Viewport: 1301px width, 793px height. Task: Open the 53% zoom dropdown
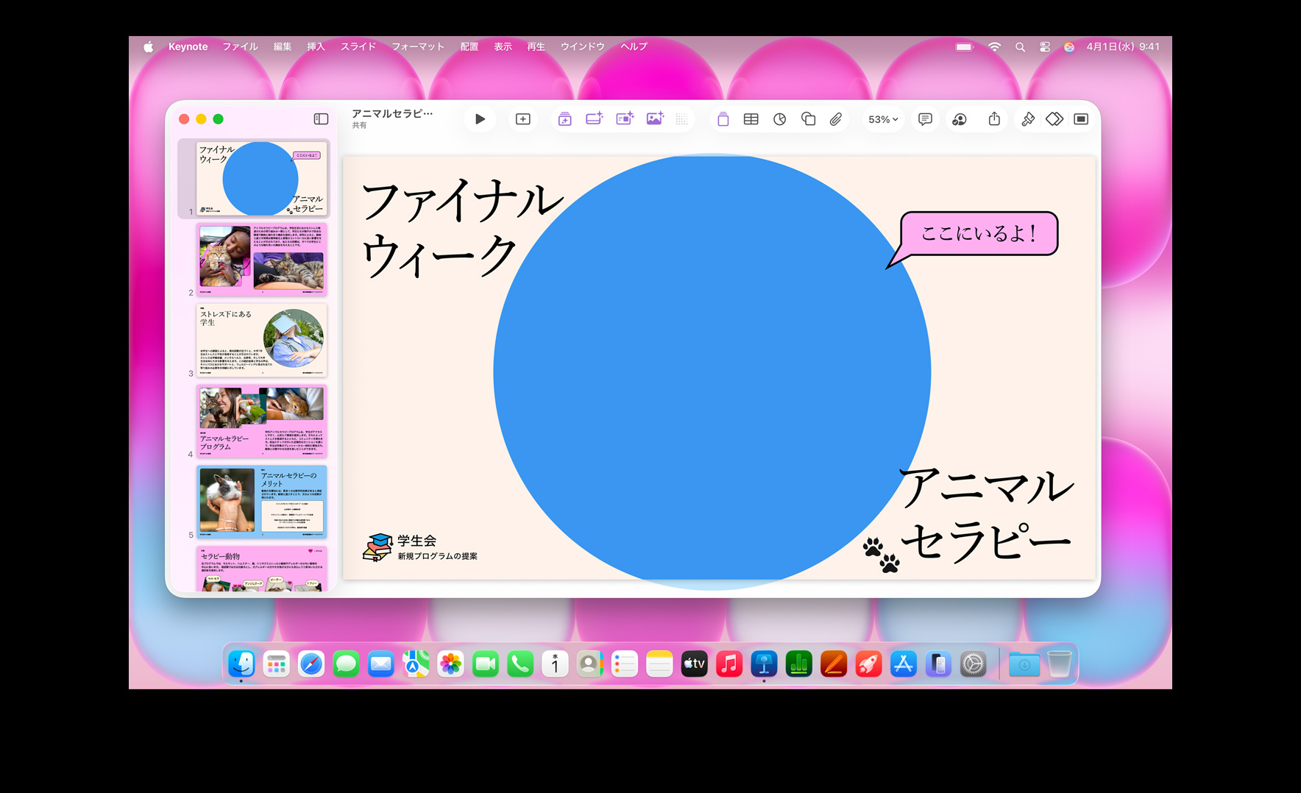883,119
